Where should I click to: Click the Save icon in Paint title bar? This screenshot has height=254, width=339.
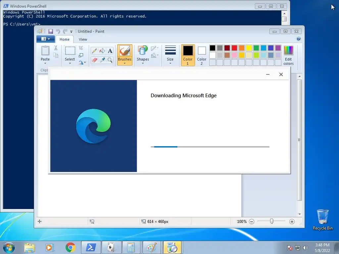pyautogui.click(x=51, y=31)
